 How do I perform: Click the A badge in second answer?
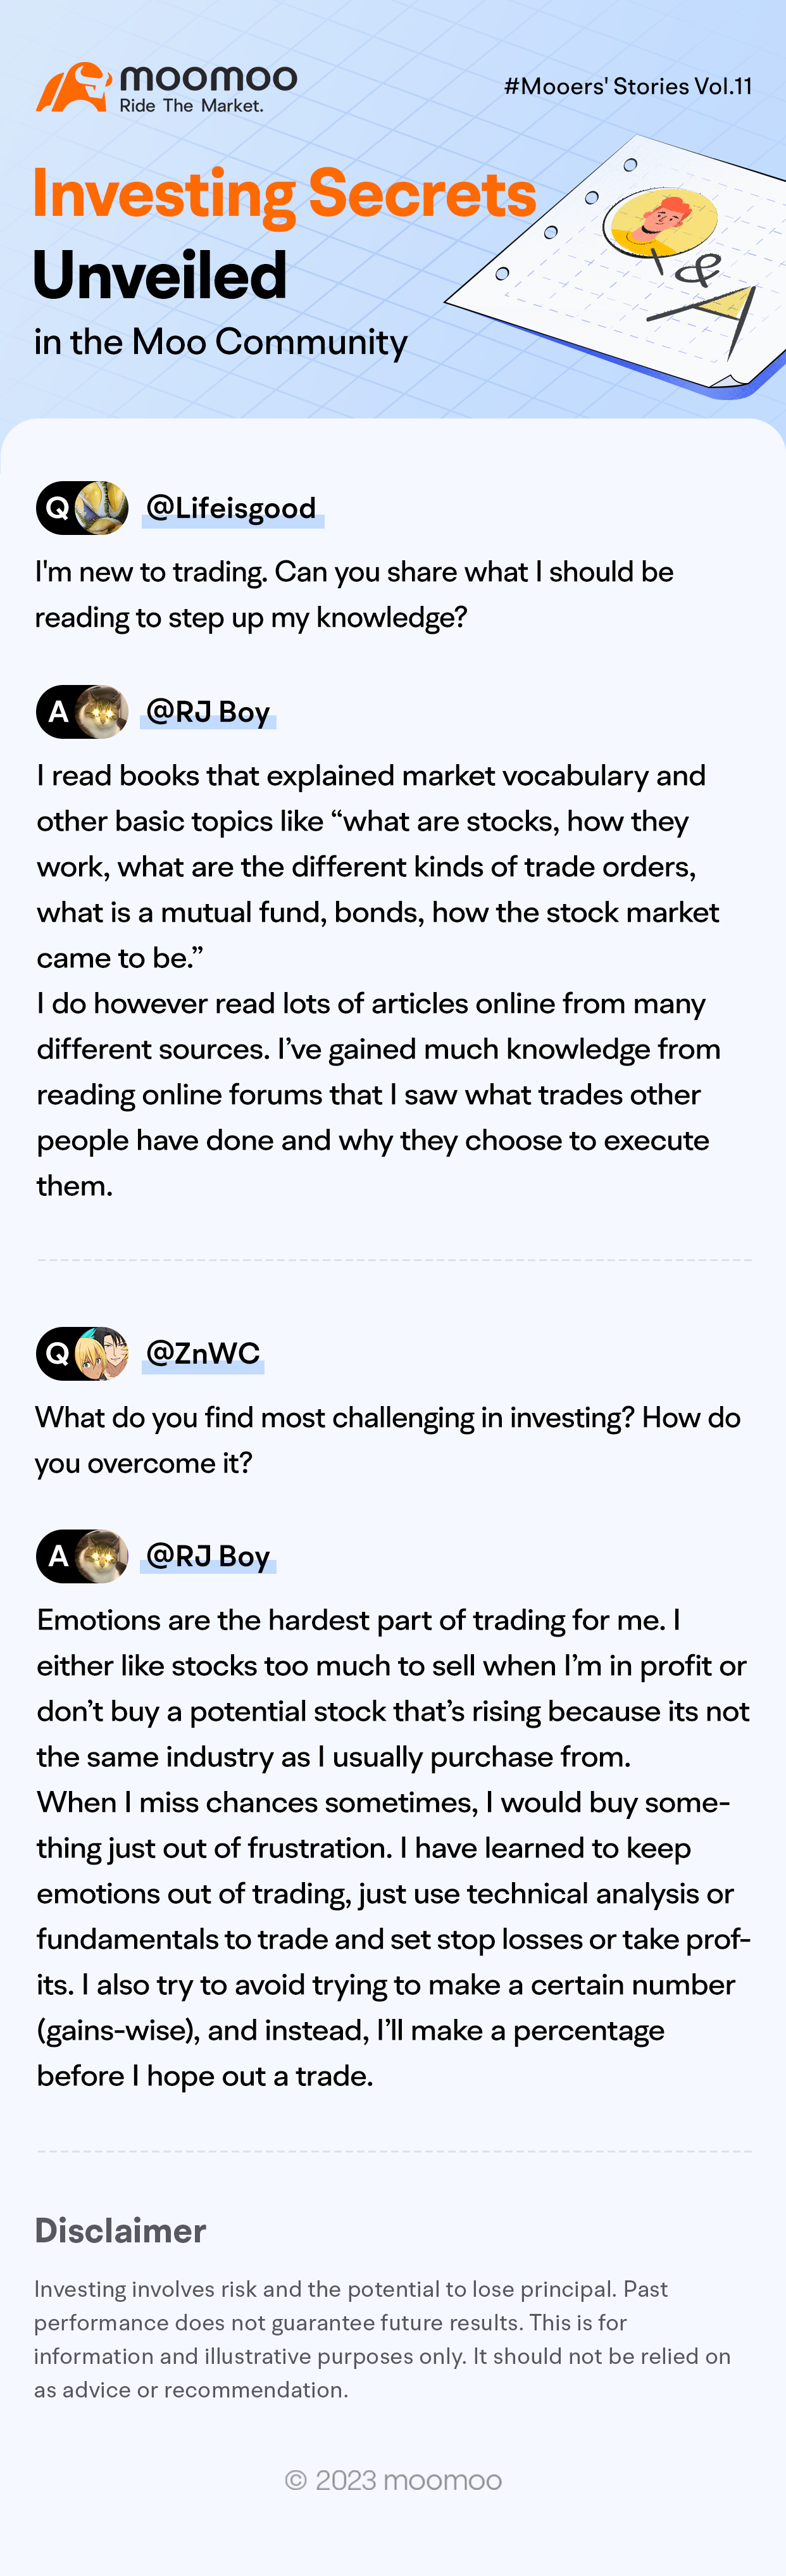[58, 1556]
